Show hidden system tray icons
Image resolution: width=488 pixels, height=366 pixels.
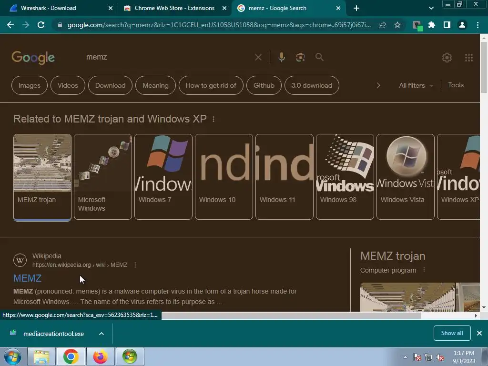(x=405, y=357)
